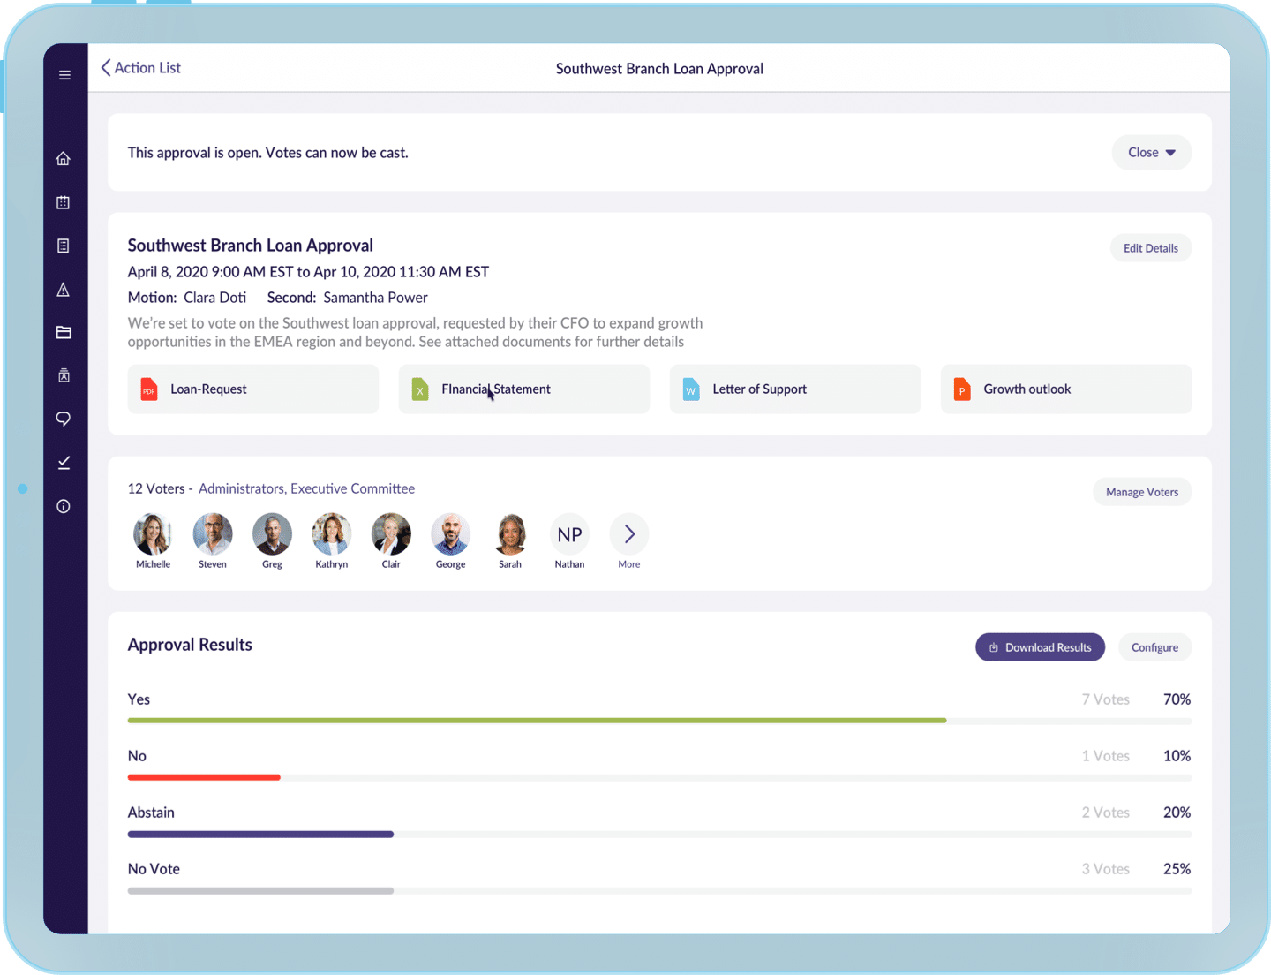1271x975 pixels.
Task: Click the info circle sidebar icon
Action: [x=64, y=506]
